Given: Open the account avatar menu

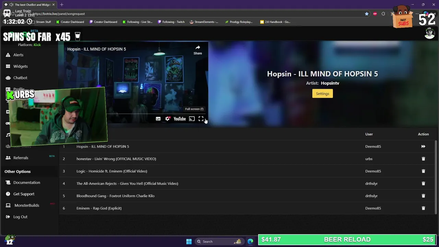Looking at the screenshot, I should pyautogui.click(x=429, y=33).
